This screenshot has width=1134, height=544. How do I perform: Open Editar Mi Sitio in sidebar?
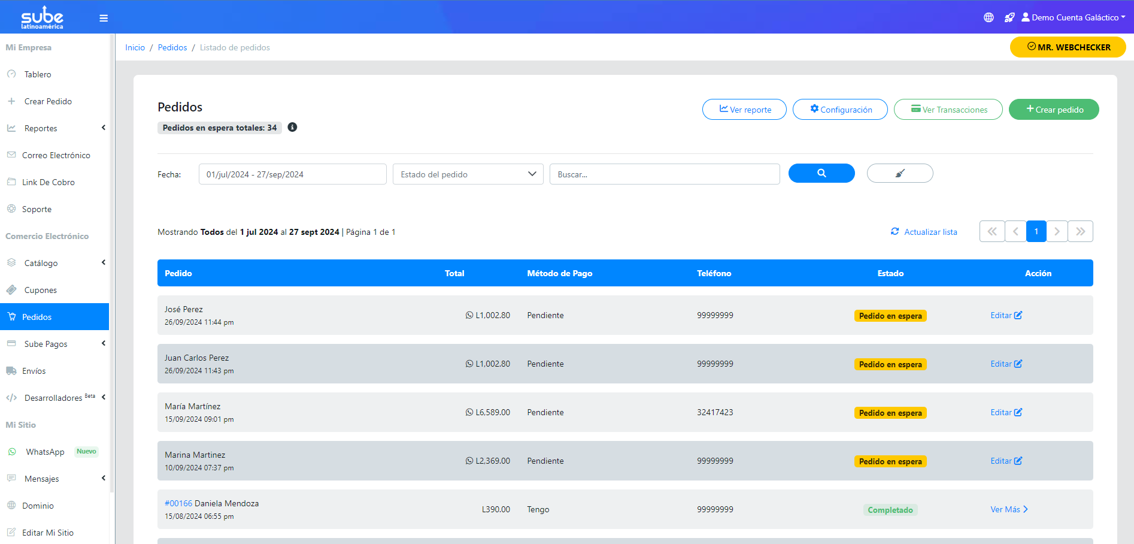(x=54, y=533)
